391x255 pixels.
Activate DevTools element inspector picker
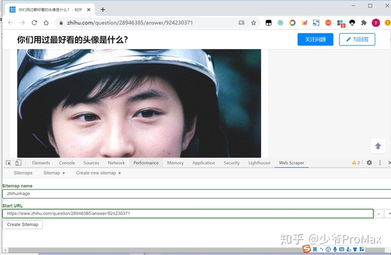pyautogui.click(x=8, y=163)
